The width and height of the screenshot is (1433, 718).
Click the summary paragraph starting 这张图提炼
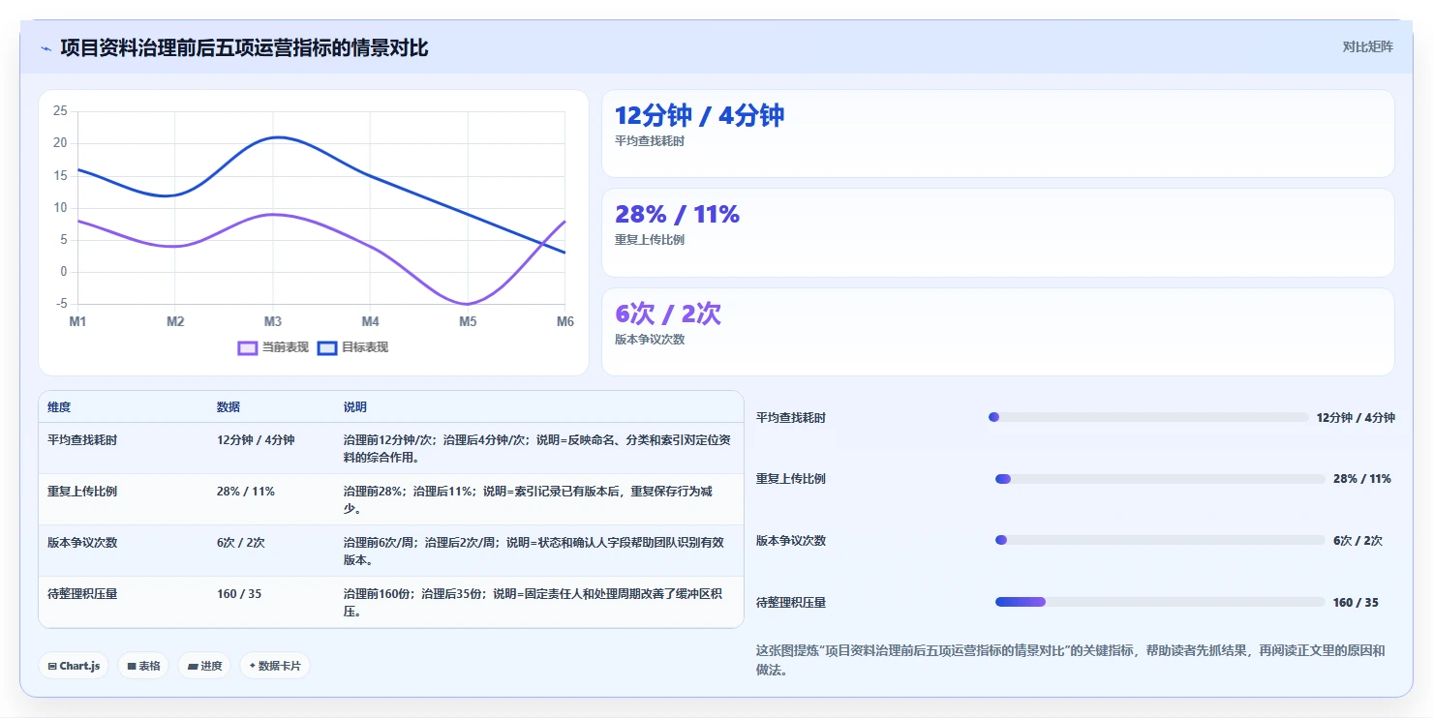pos(1071,660)
